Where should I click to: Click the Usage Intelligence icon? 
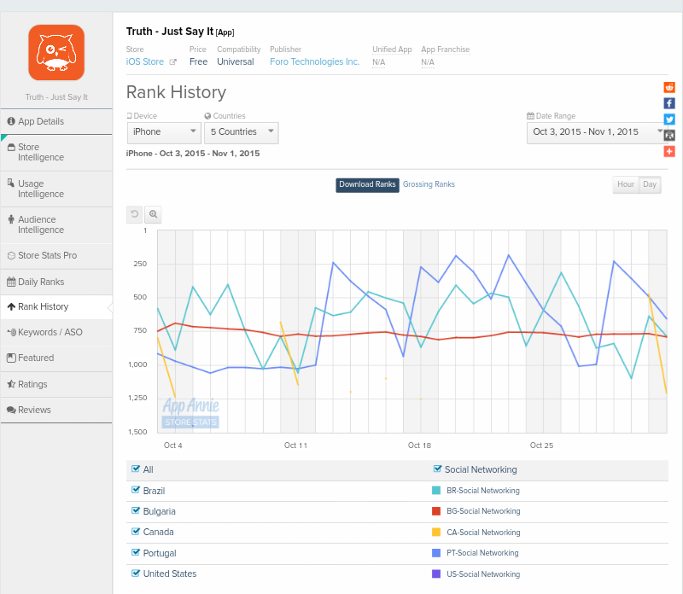point(11,183)
